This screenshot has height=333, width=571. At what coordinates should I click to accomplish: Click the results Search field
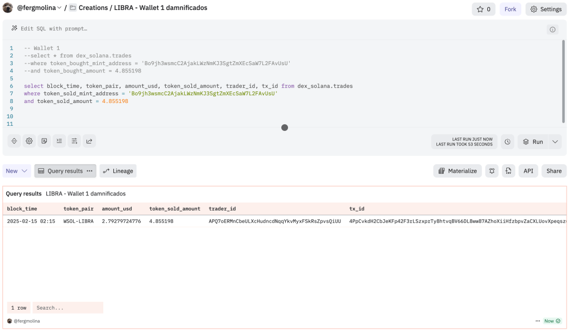(x=68, y=307)
